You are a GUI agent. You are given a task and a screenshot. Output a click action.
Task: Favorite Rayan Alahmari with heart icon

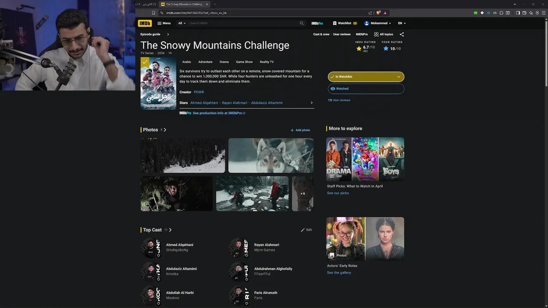(247, 255)
